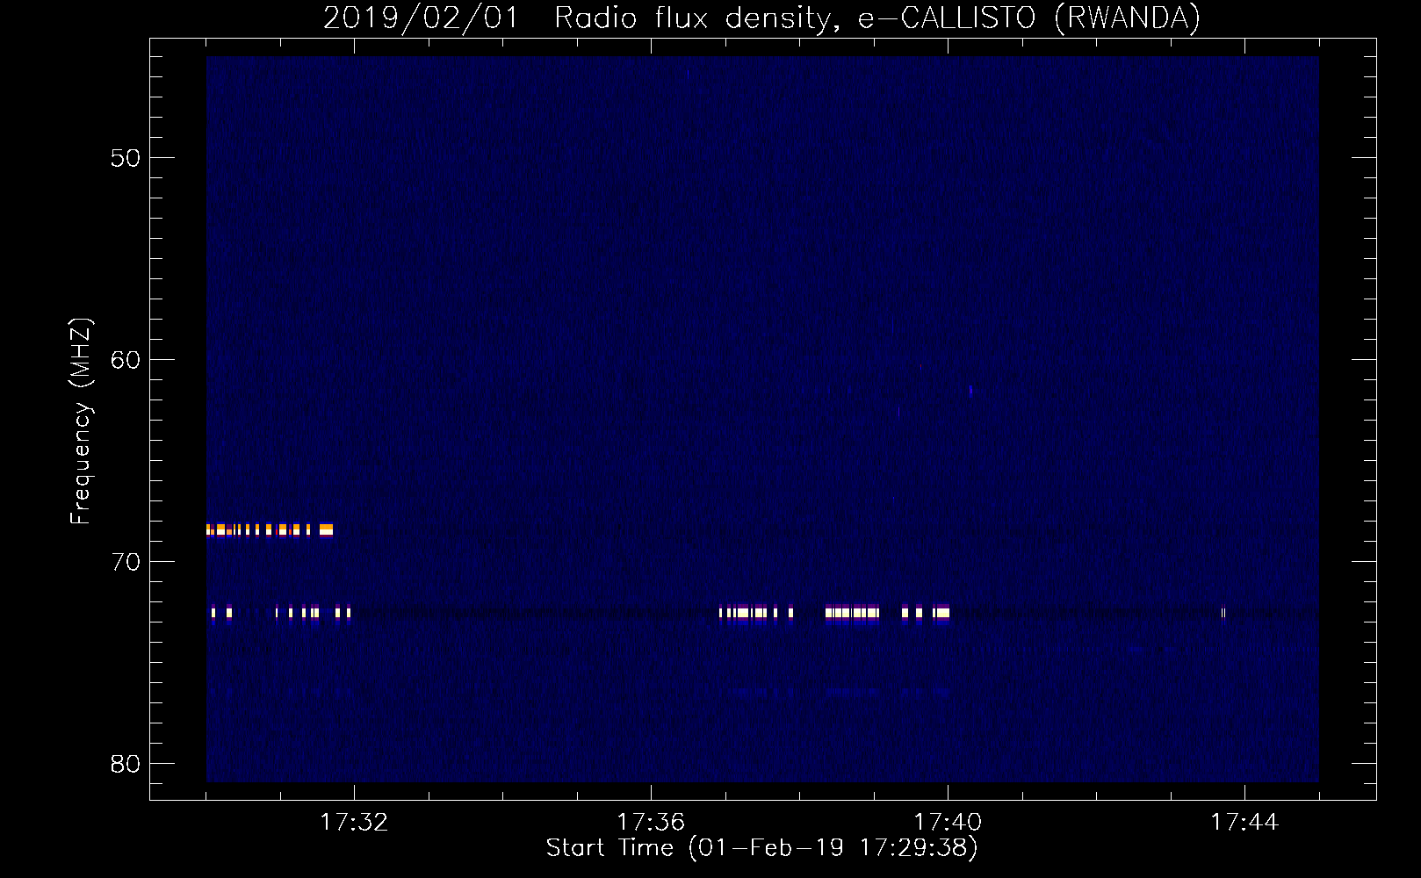Click the bright orange burst near 68 MHz

pyautogui.click(x=270, y=529)
